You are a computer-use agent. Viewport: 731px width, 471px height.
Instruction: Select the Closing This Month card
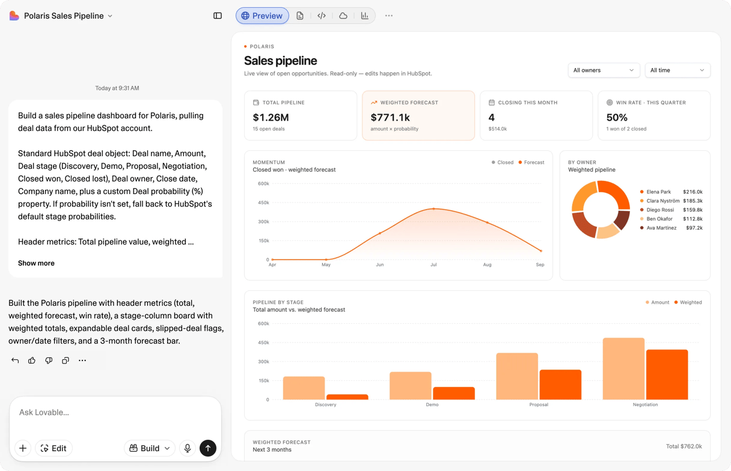click(x=536, y=115)
